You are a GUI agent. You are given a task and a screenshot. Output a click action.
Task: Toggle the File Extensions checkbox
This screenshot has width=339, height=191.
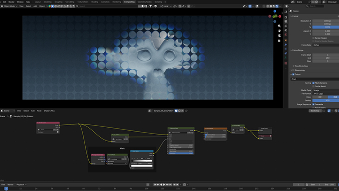[313, 83]
